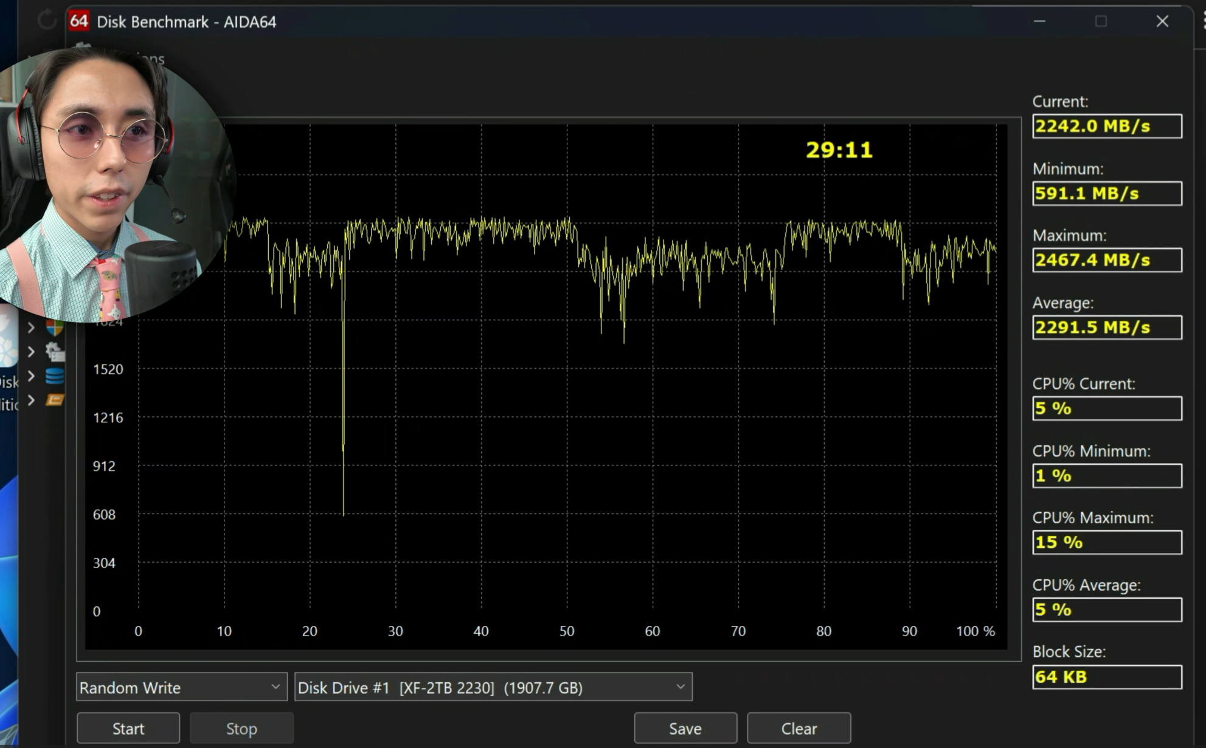This screenshot has width=1206, height=748.
Task: Open the Random Write test type dropdown
Action: point(181,687)
